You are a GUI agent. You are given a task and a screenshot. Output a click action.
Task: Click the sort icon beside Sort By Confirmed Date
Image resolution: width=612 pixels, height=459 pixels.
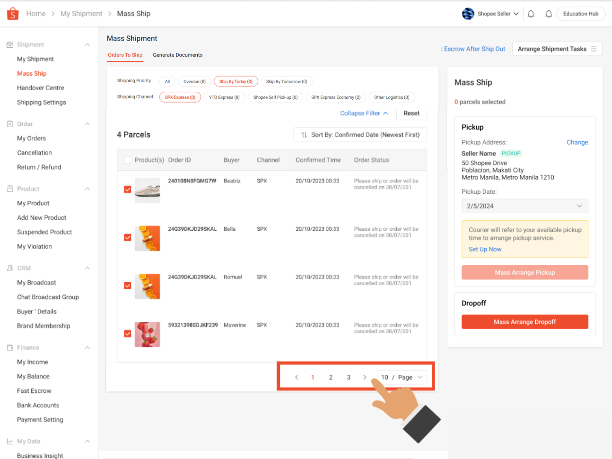click(304, 135)
